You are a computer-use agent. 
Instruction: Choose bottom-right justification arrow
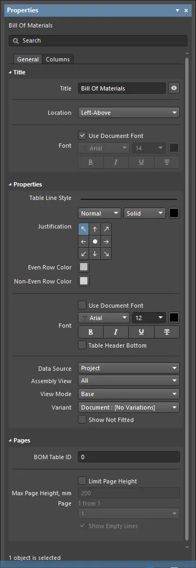[x=106, y=254]
